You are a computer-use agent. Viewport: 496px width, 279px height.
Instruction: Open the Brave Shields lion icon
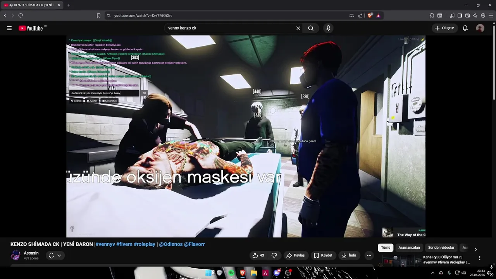click(x=370, y=15)
